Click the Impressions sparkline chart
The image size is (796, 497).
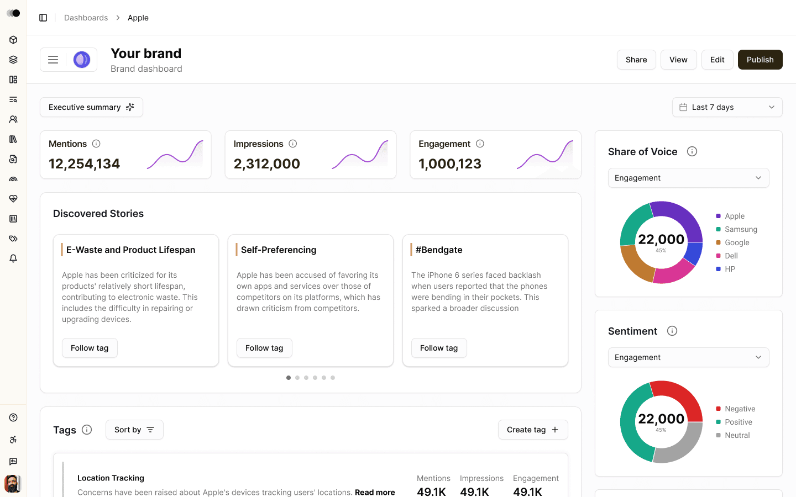[360, 155]
